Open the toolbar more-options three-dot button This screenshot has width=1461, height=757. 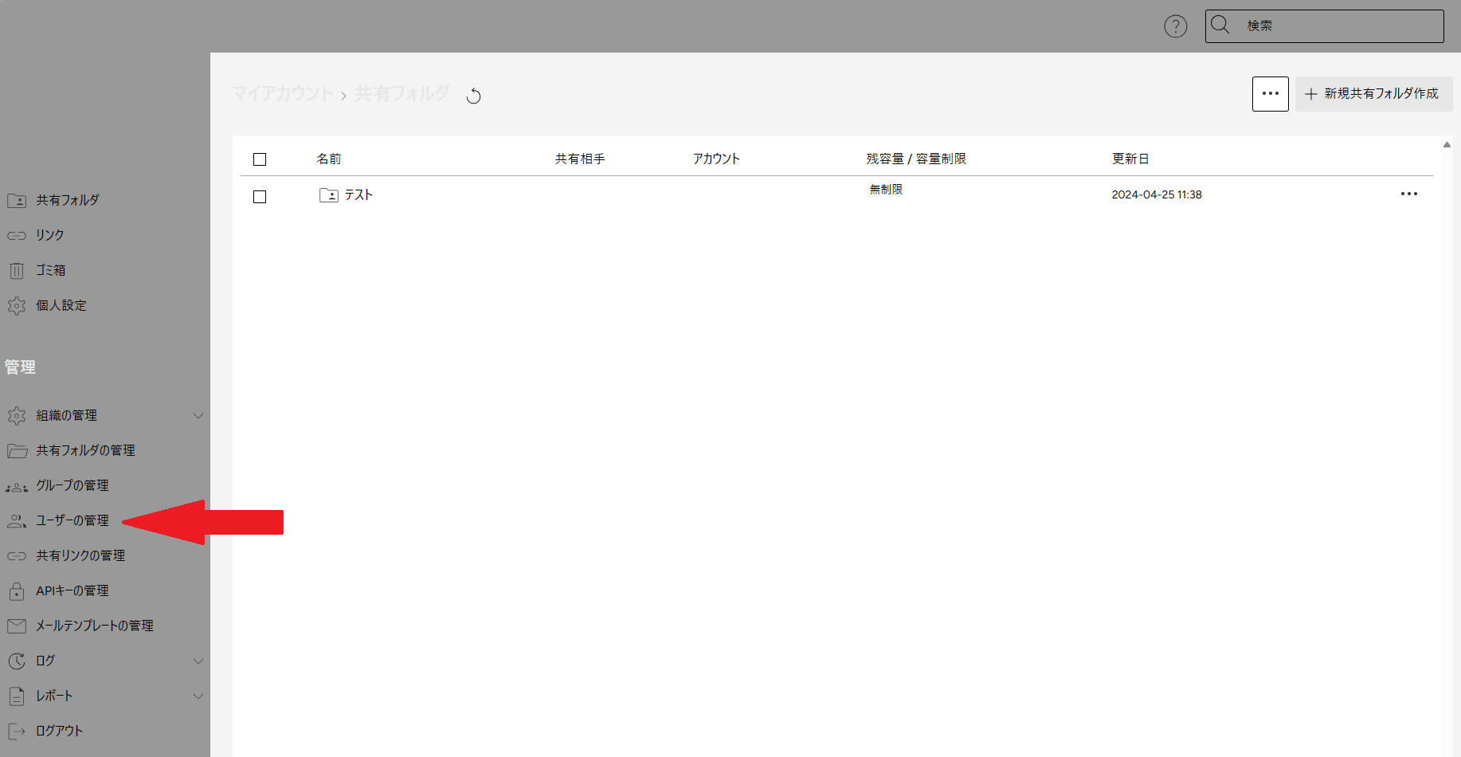point(1270,94)
